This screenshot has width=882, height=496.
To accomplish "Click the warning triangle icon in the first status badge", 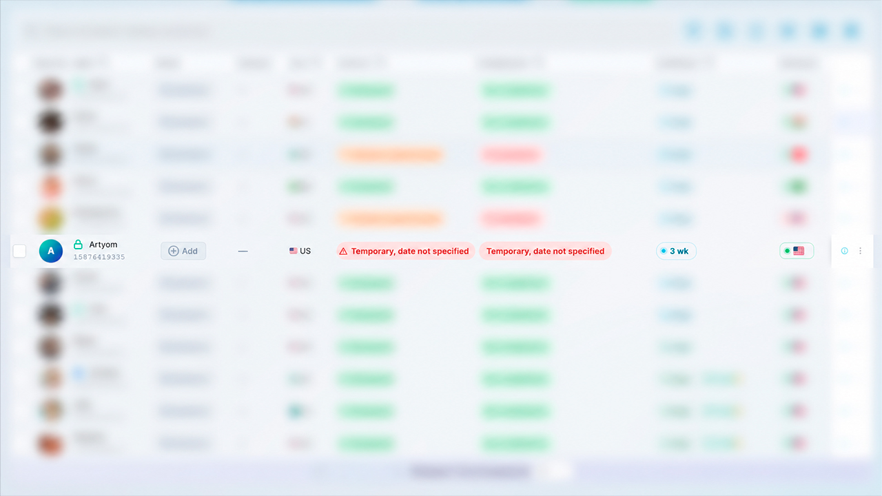I will (343, 251).
